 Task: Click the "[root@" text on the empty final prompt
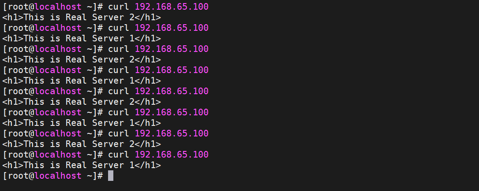click(19, 176)
